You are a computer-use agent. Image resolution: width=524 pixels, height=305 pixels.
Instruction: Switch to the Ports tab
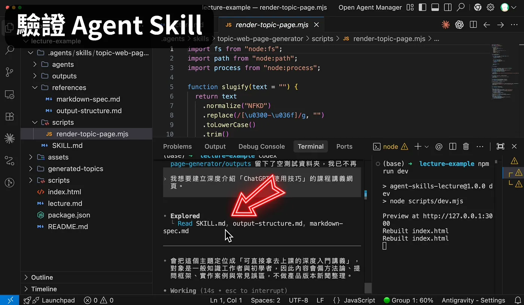coord(344,147)
